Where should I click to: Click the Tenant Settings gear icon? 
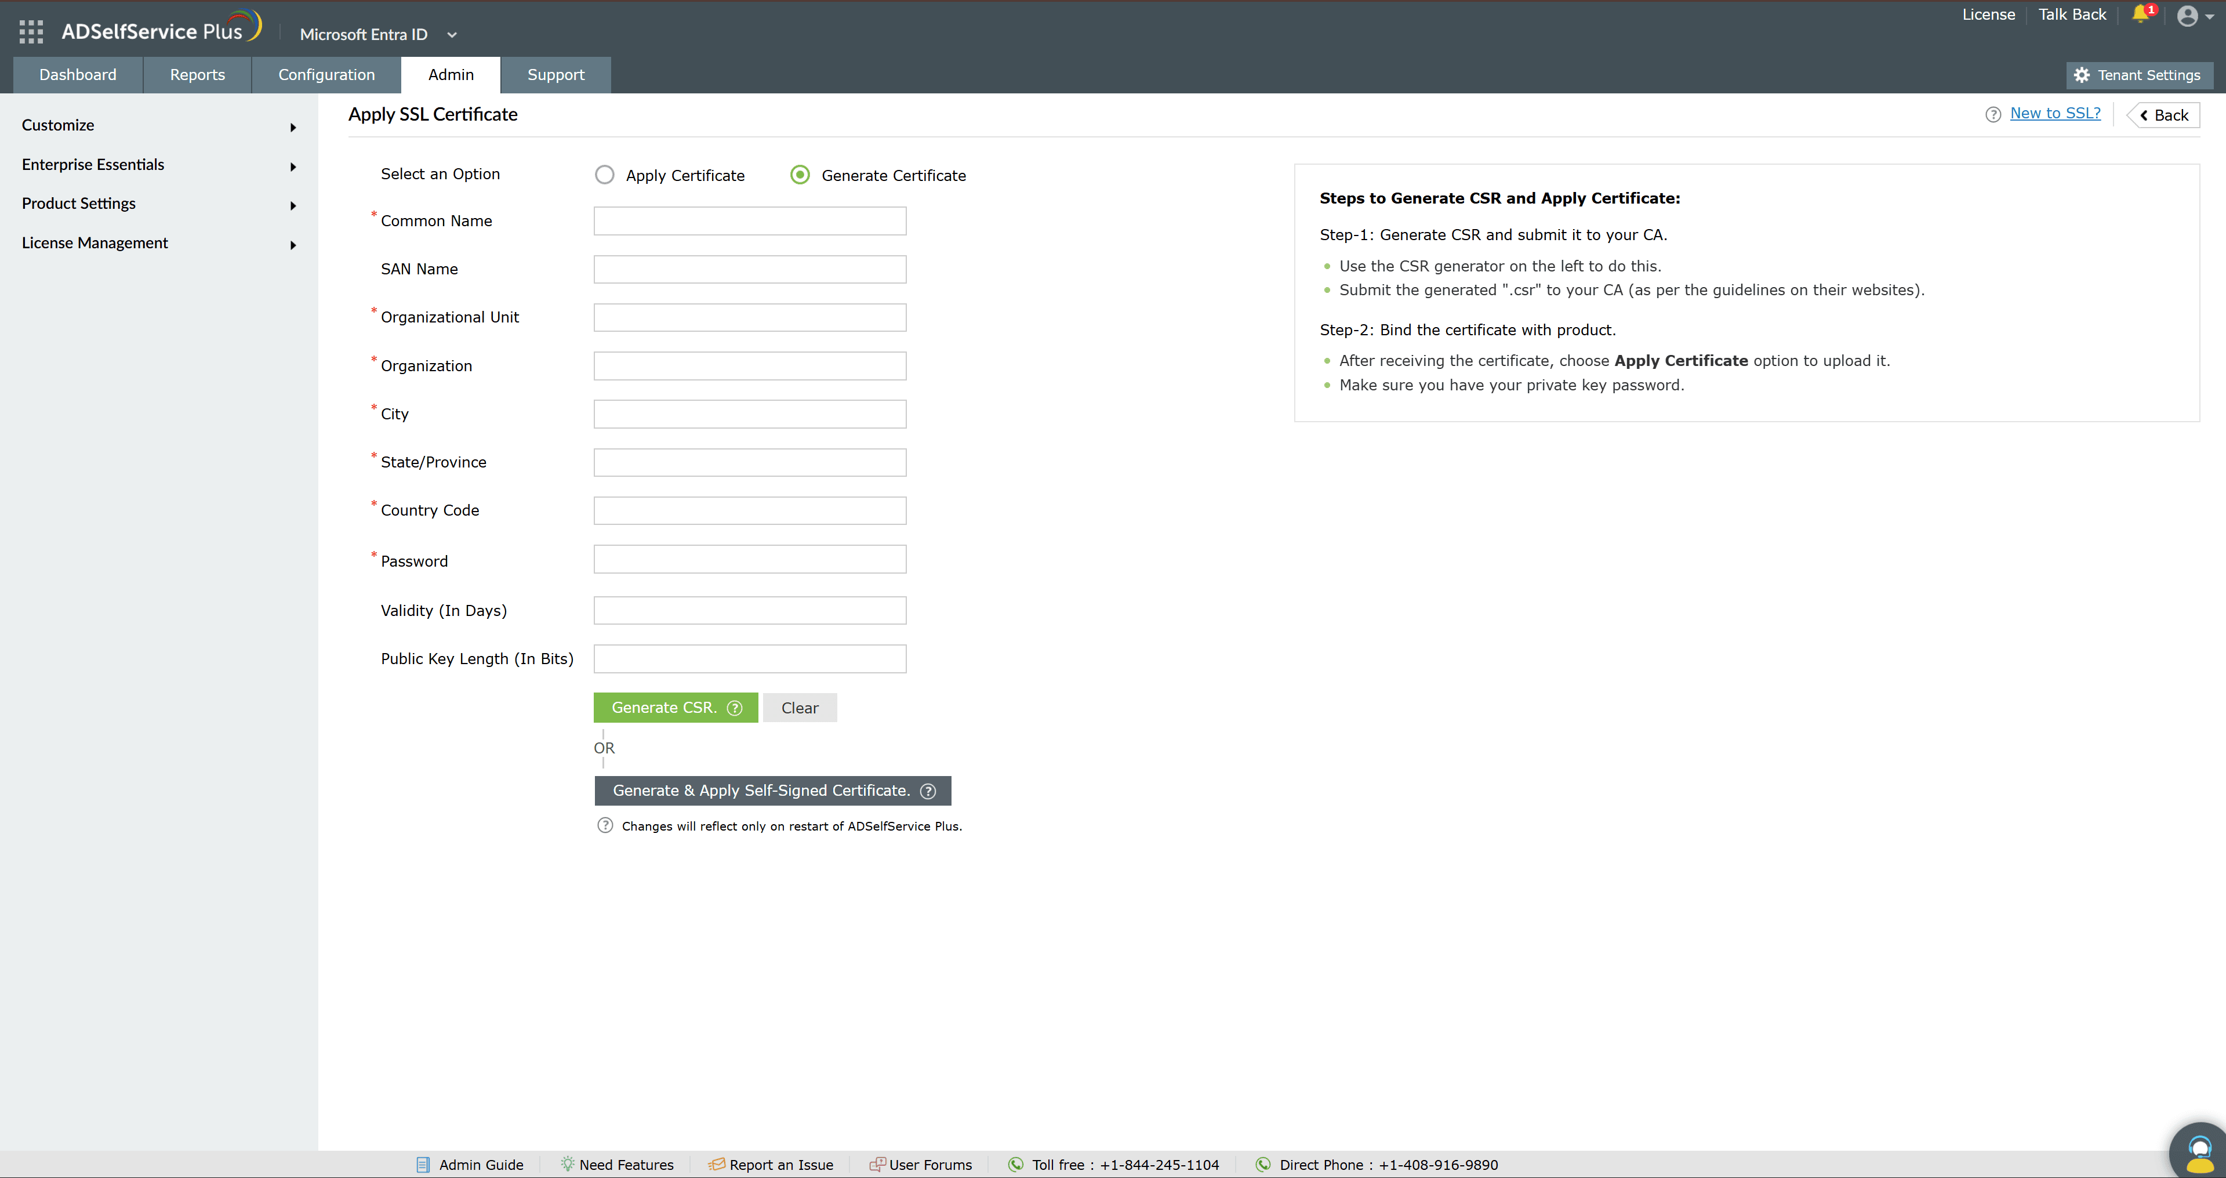coord(2082,75)
